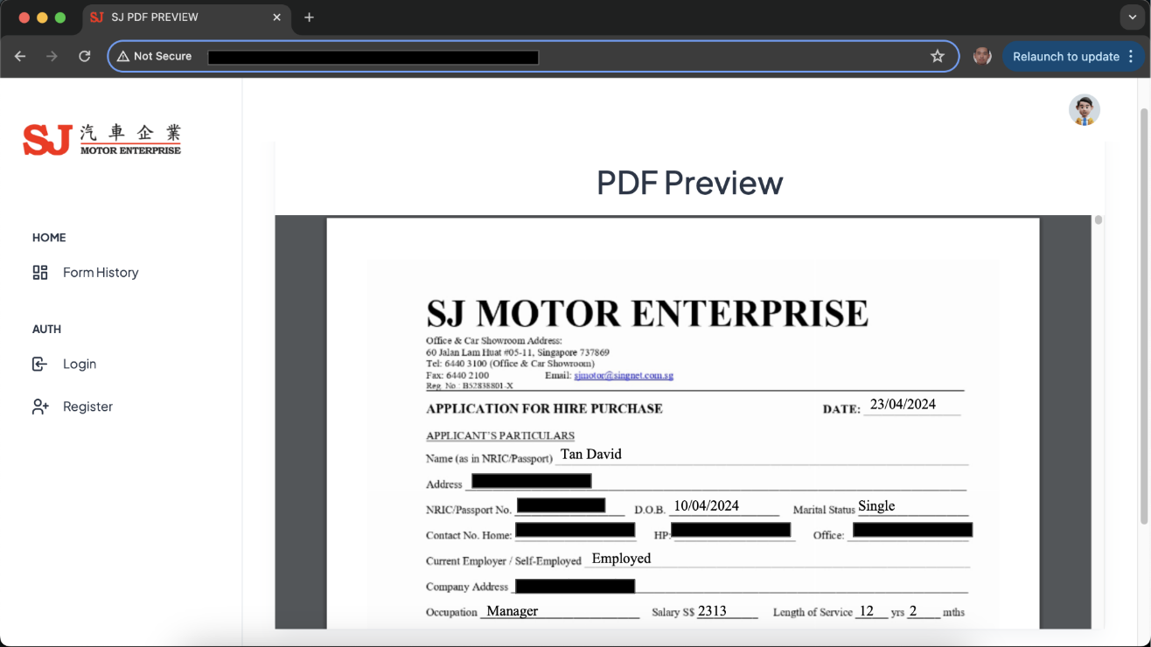Click the Register user-plus icon

pos(40,407)
